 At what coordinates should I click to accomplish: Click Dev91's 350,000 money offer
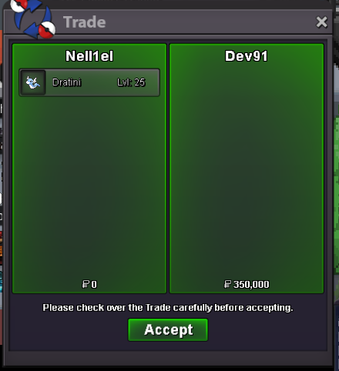click(251, 284)
